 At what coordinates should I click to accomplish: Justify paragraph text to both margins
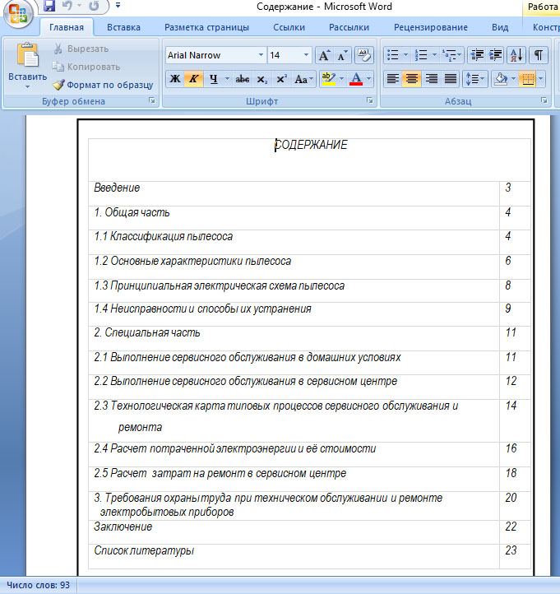[x=451, y=79]
